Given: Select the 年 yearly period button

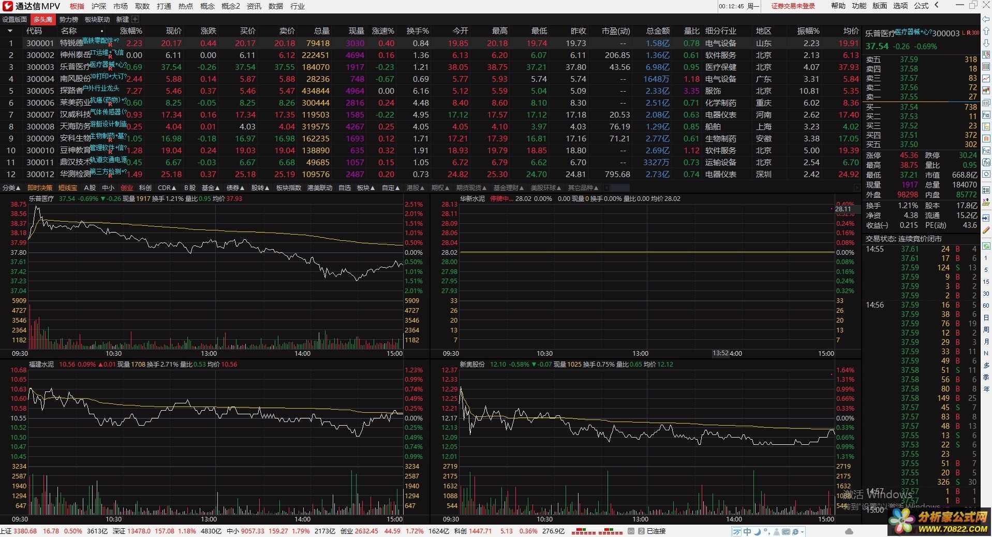Looking at the screenshot, I should [986, 389].
